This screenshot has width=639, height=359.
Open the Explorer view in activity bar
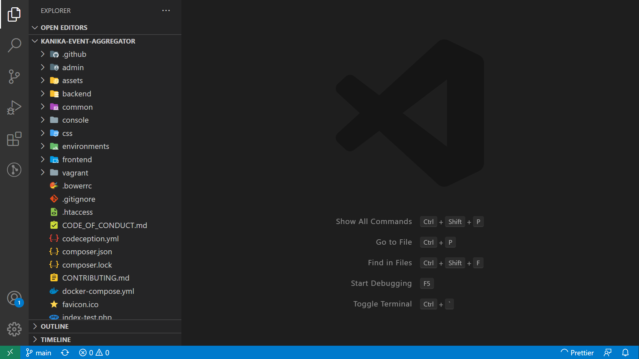[x=14, y=14]
